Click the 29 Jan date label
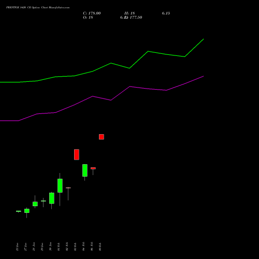 tap(42, 247)
